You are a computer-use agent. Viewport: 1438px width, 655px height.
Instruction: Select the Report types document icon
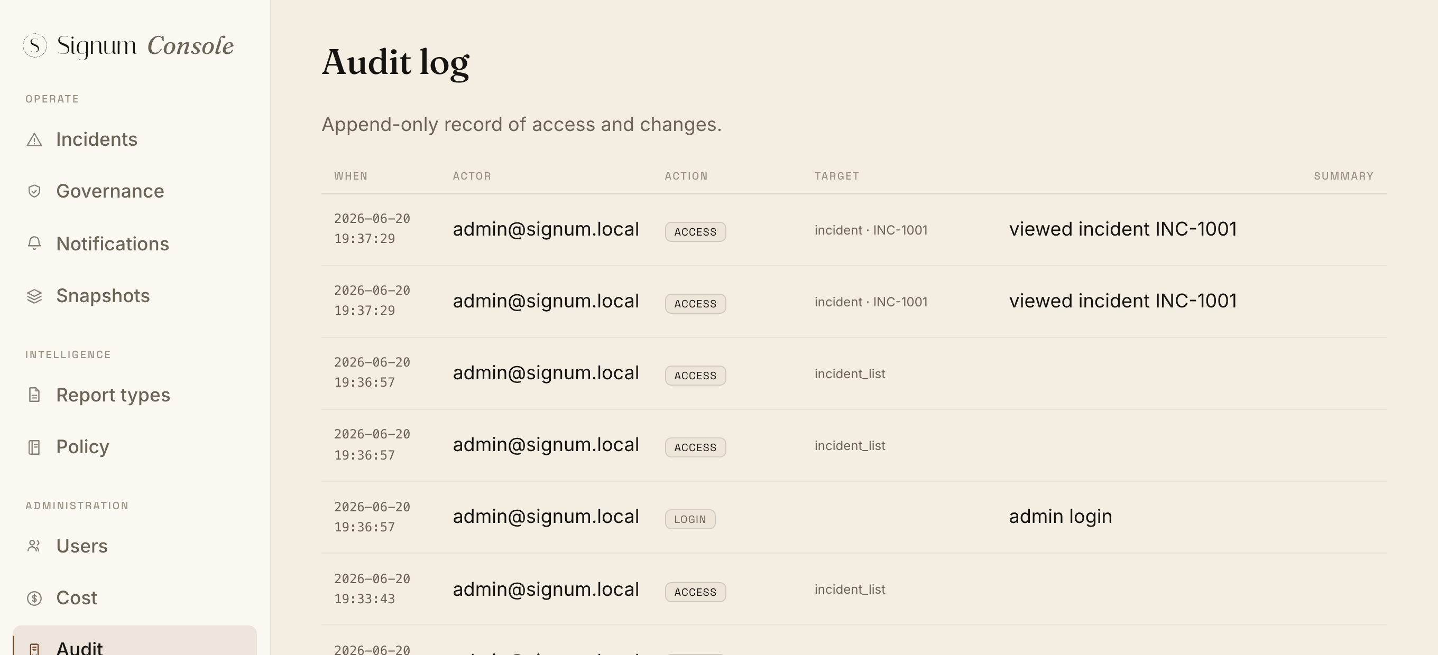pos(34,395)
